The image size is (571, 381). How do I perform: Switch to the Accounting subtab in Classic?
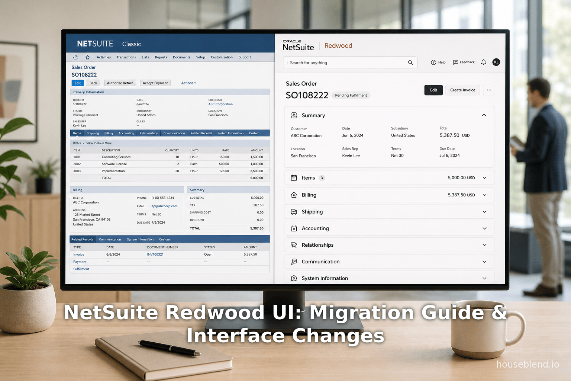pyautogui.click(x=126, y=133)
